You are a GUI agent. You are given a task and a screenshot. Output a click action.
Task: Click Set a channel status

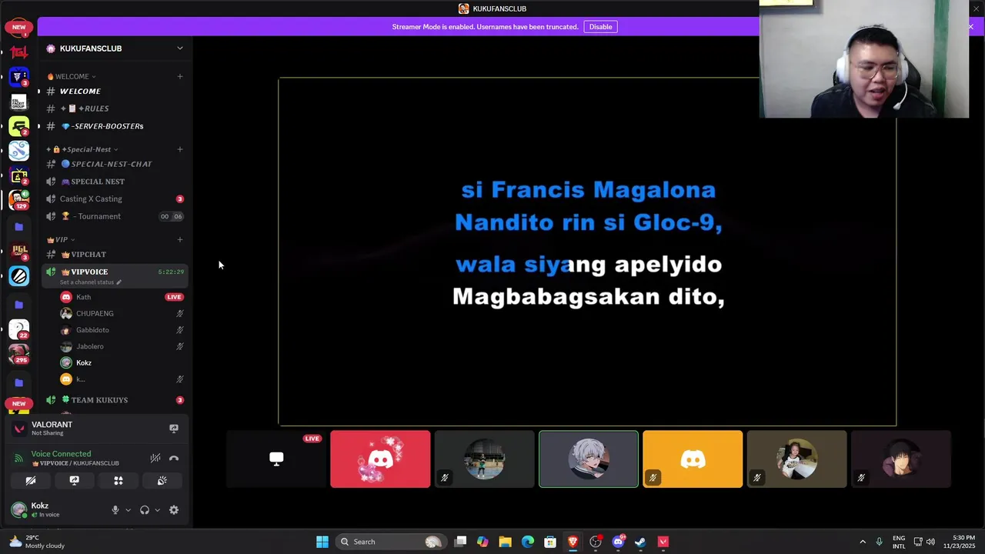[x=91, y=282]
